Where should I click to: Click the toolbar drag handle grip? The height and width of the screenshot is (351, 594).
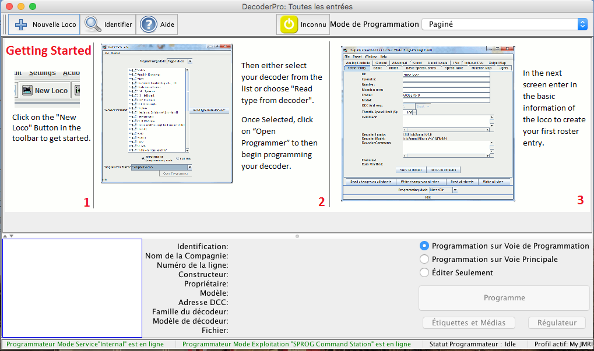(x=5, y=24)
